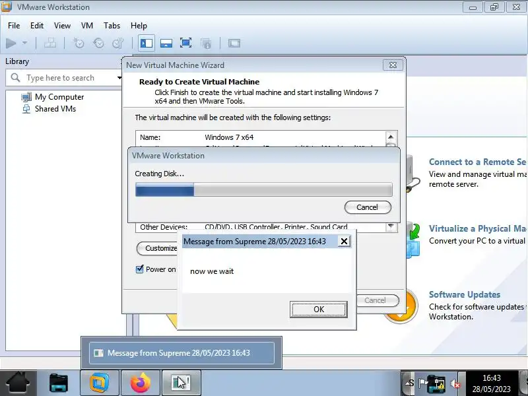Click the Send Ctrl+Alt+Del toolbar icon
528x396 pixels.
pos(50,43)
